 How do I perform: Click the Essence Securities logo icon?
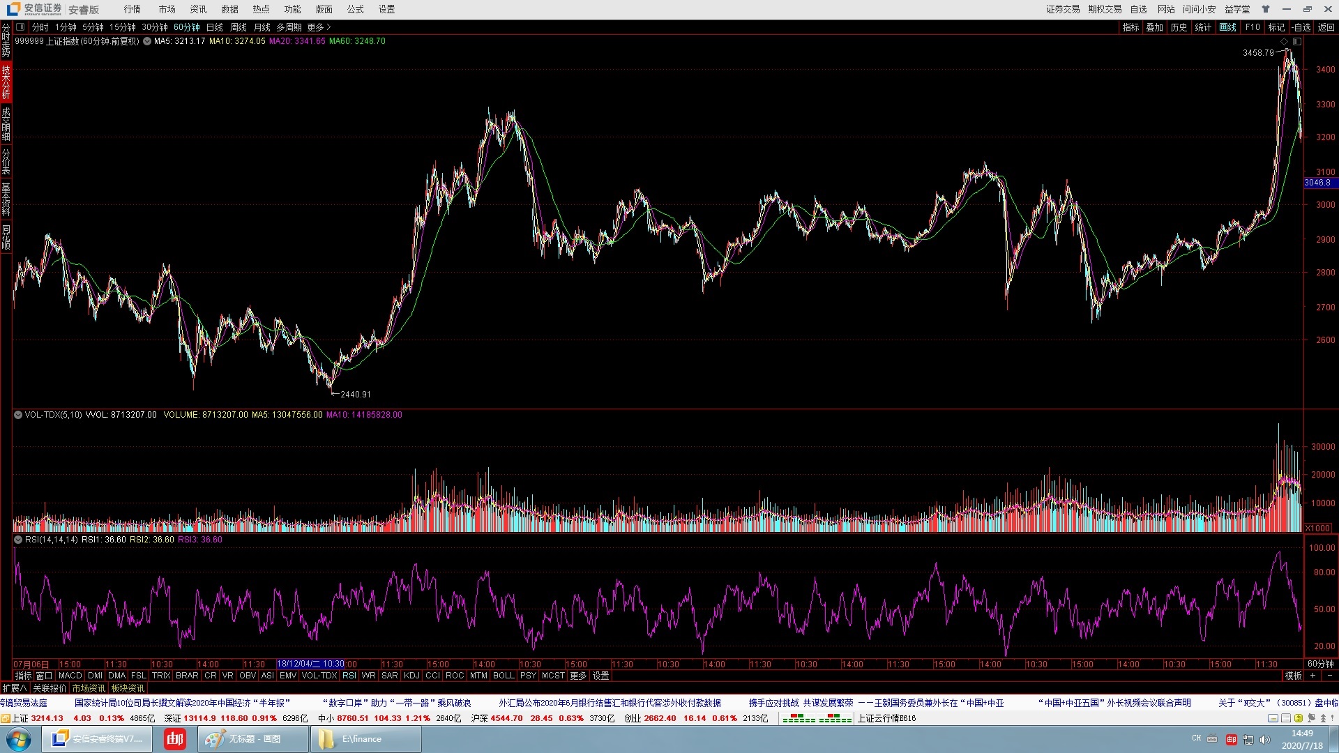point(13,9)
